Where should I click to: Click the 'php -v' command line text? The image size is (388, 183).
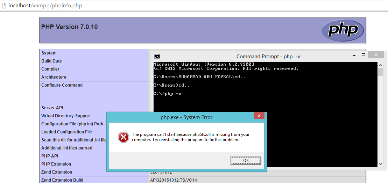(x=173, y=94)
